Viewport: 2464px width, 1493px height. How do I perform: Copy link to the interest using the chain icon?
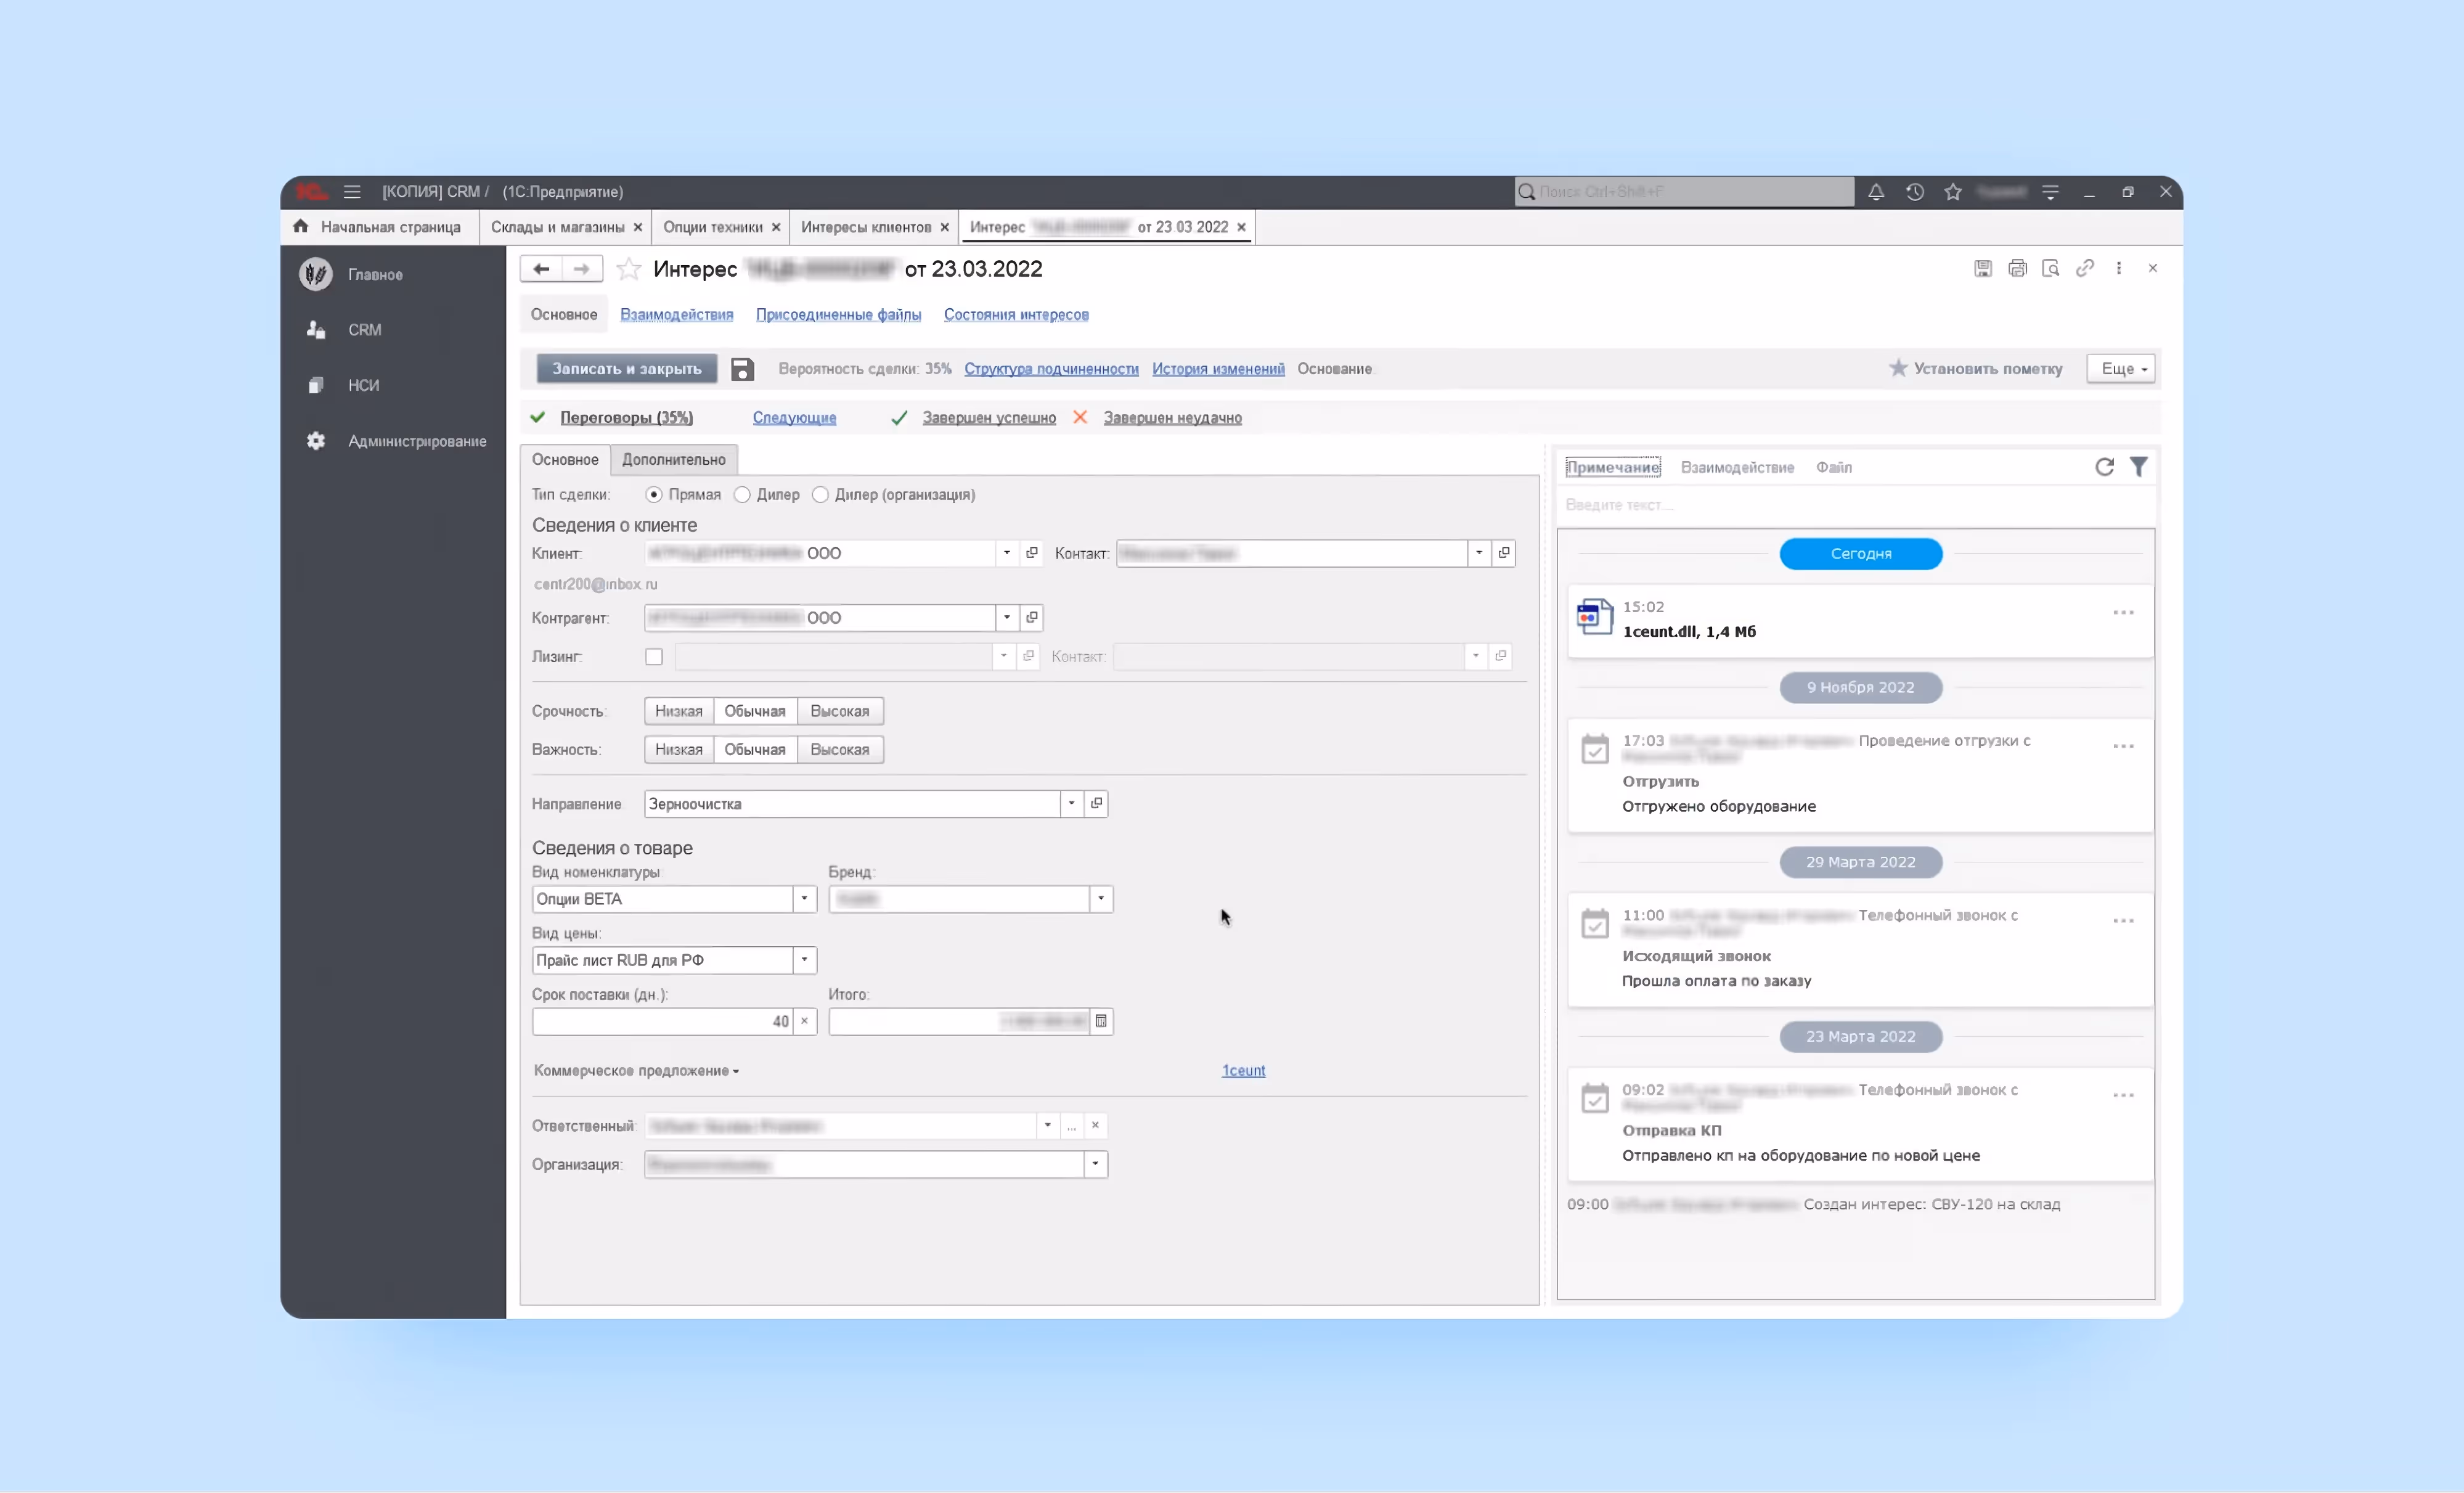pyautogui.click(x=2084, y=268)
